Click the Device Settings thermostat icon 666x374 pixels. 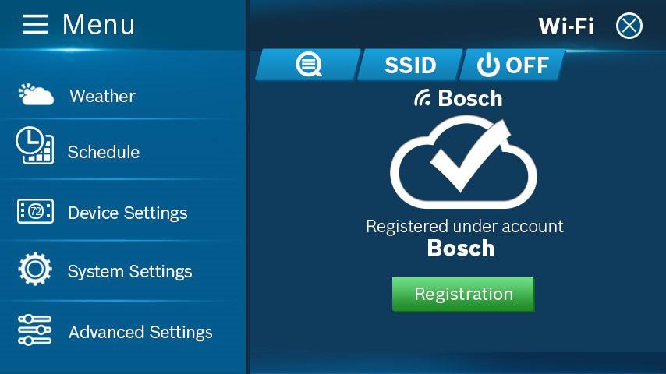35,211
